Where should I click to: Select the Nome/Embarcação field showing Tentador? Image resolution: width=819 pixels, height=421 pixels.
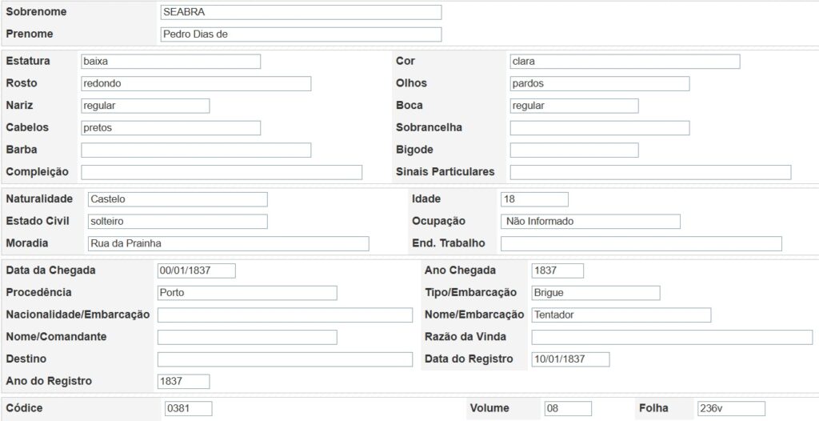click(621, 315)
